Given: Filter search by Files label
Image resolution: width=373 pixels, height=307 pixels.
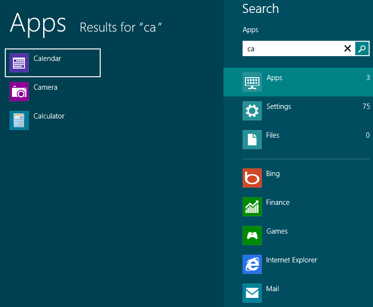Looking at the screenshot, I should [x=273, y=135].
